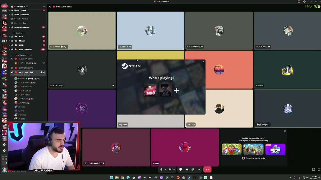Click the Steam logo in dialog

[131, 66]
